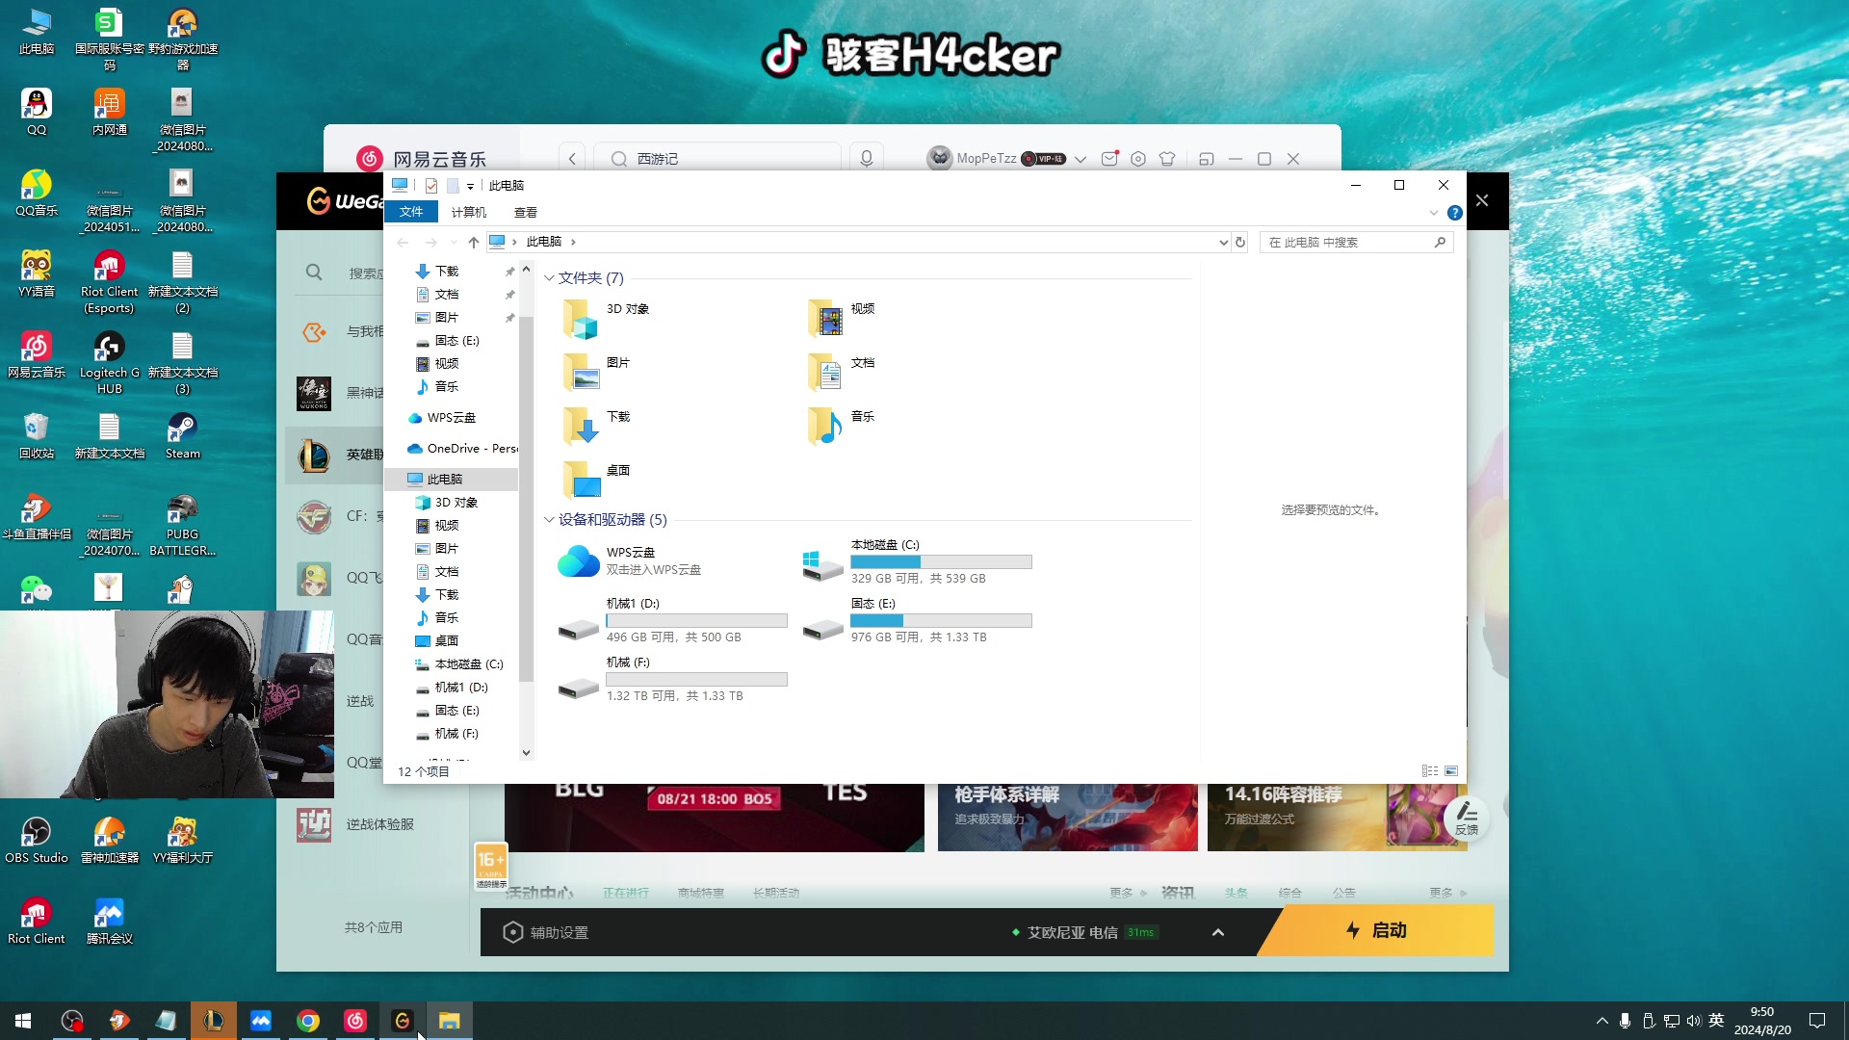Select 机械1 (D:) in navigation pane
Screen dimensions: 1849x1040
452,687
